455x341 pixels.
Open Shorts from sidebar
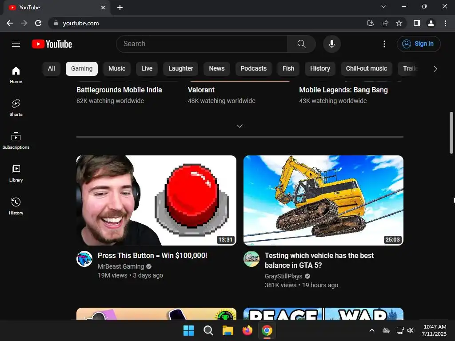(16, 107)
